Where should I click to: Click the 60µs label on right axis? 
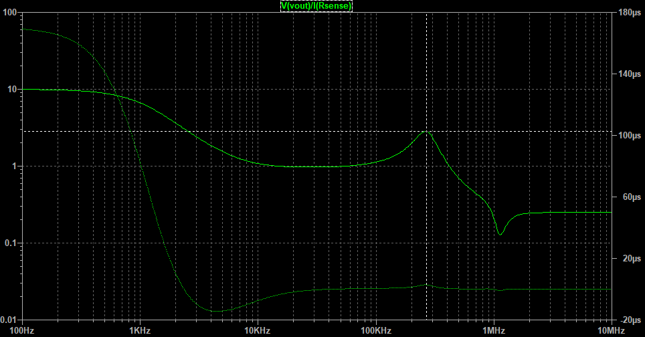pos(632,197)
